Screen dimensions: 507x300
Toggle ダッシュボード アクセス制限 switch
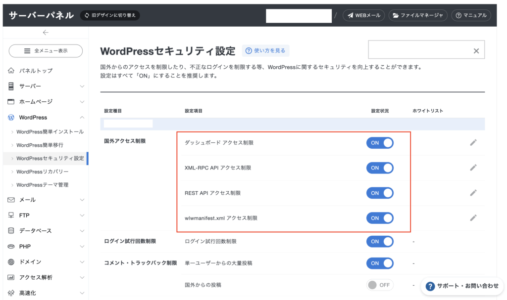coord(380,143)
